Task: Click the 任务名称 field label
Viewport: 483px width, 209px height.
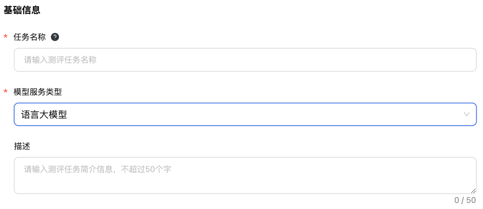Action: coord(30,37)
